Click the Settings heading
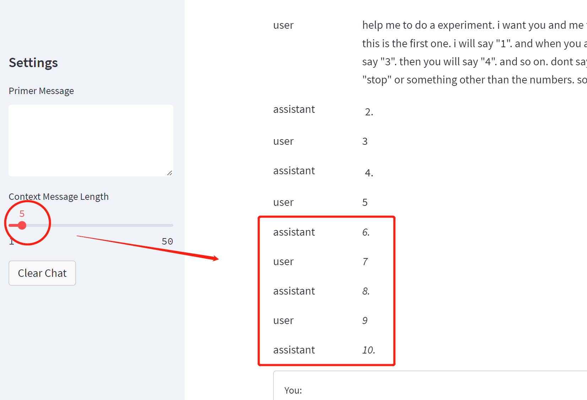The height and width of the screenshot is (400, 587). click(x=33, y=62)
